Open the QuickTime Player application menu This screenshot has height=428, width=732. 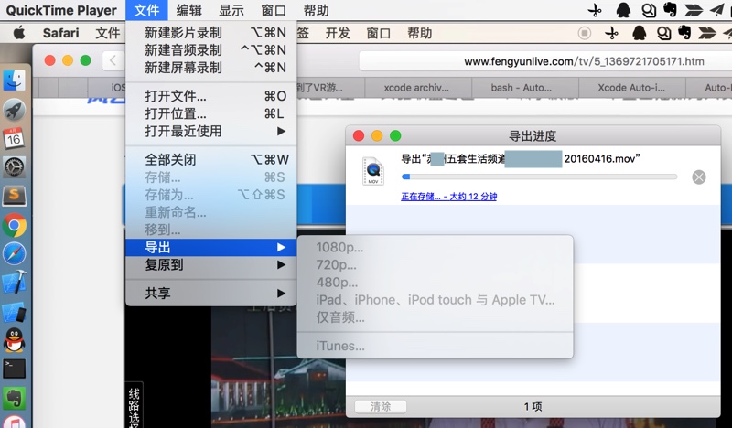point(61,10)
